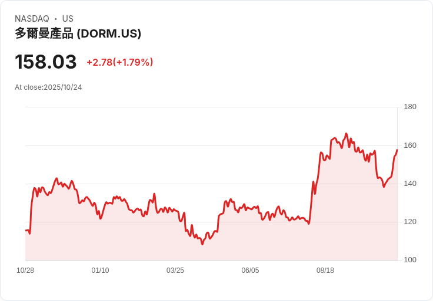Click the rightmost end of the price line
The image size is (433, 301).
pos(397,150)
